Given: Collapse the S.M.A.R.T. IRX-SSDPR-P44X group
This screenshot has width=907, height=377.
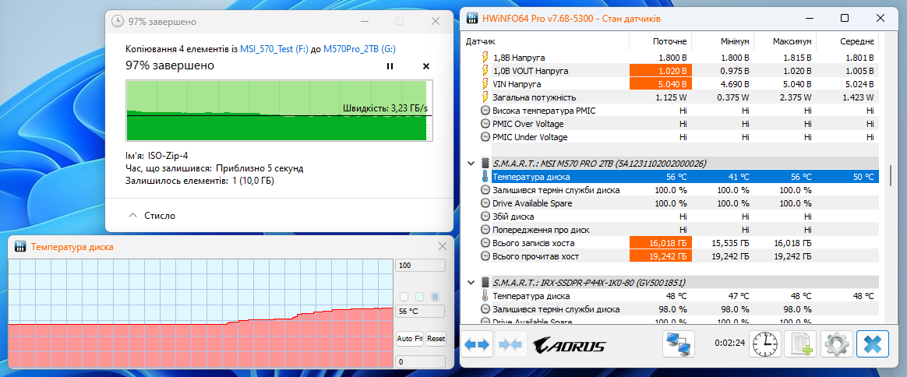Looking at the screenshot, I should tap(471, 283).
